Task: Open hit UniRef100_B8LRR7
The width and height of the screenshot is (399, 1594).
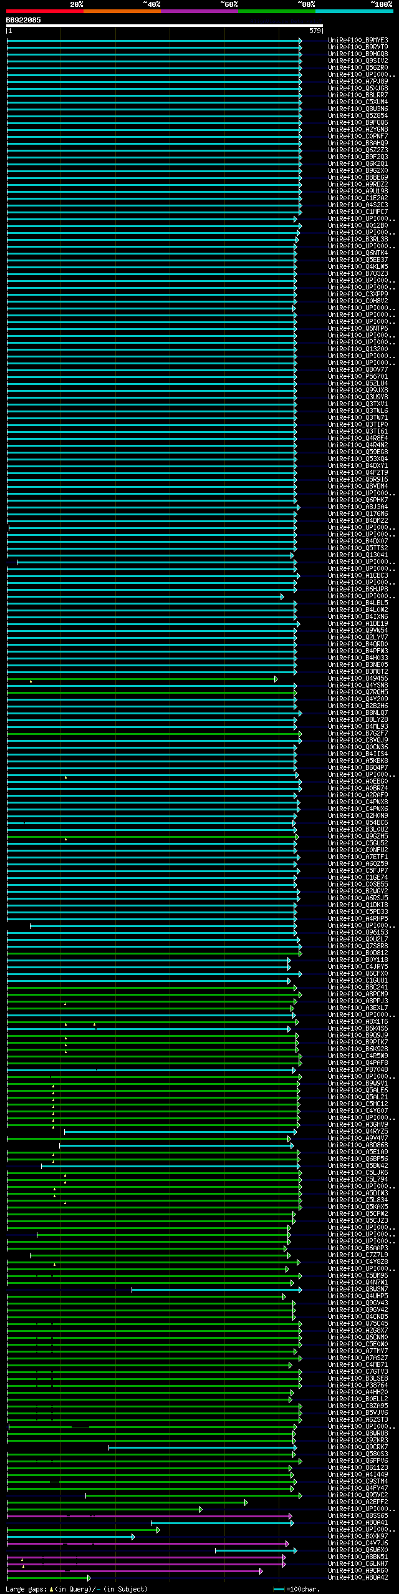Action: (358, 95)
